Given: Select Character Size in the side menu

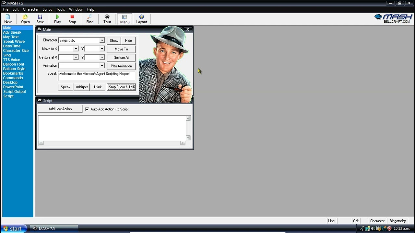Looking at the screenshot, I should point(16,50).
